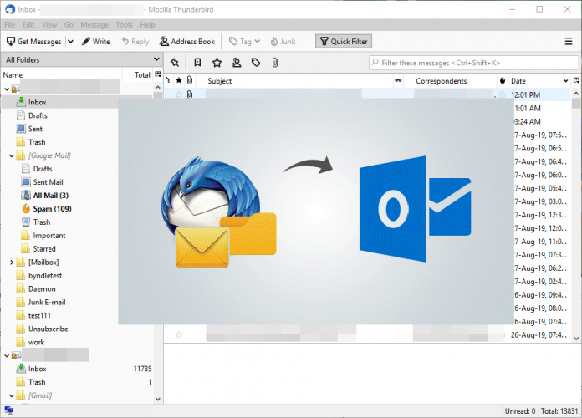This screenshot has width=582, height=418.
Task: Toggle the keep filters pin icon
Action: (175, 63)
